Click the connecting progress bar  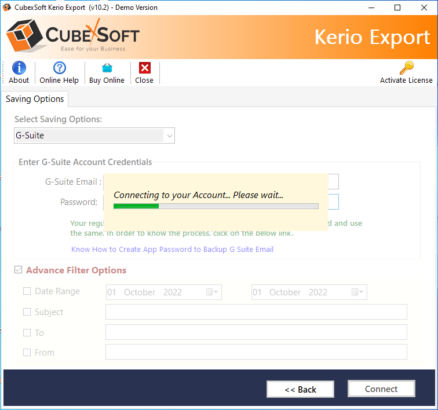coord(216,206)
